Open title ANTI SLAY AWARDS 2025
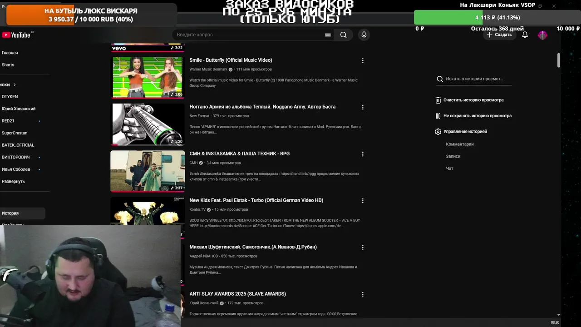581x327 pixels. (x=237, y=294)
